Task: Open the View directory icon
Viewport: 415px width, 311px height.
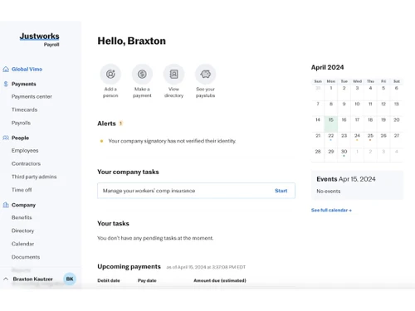Action: (x=173, y=74)
